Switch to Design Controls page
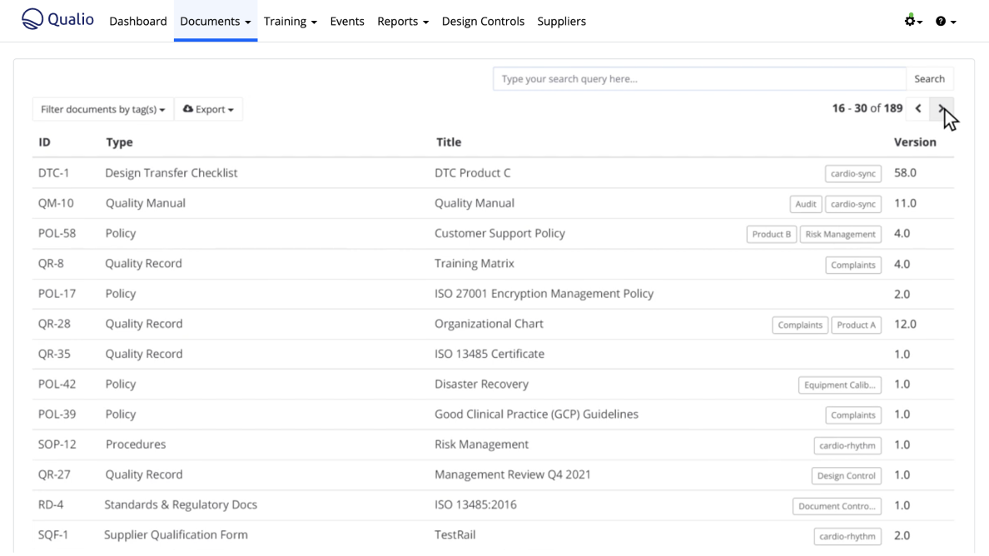 [483, 22]
